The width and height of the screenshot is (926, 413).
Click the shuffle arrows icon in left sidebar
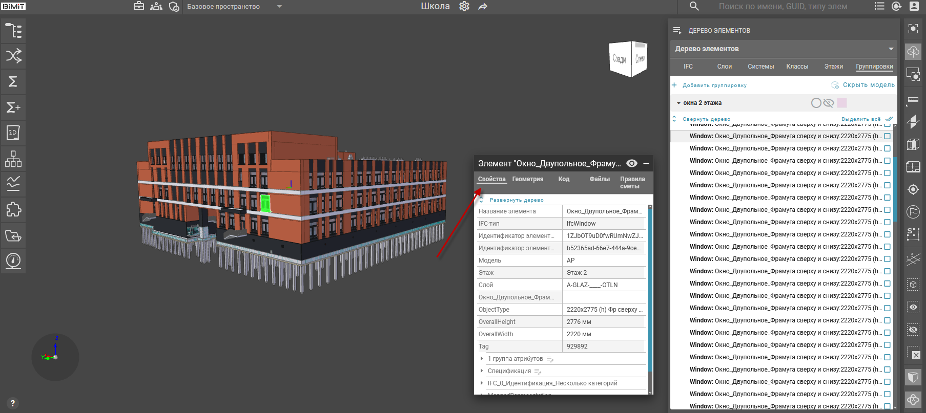pos(13,56)
